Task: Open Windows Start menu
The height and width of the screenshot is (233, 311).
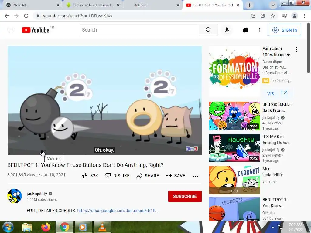Action: [8, 227]
